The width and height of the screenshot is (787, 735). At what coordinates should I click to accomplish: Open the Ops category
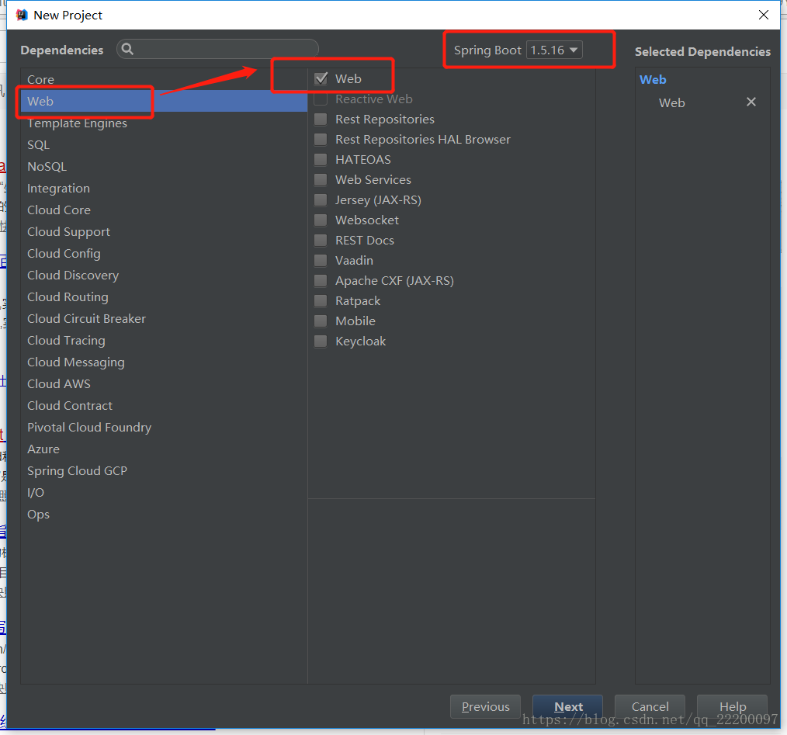164,514
